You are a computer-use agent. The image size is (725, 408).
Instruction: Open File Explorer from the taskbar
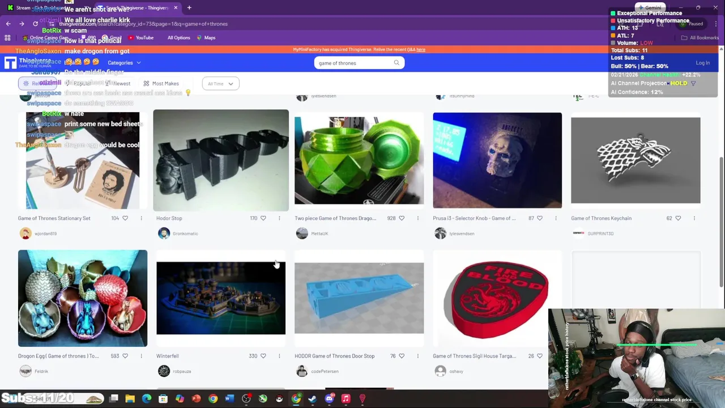(x=130, y=398)
